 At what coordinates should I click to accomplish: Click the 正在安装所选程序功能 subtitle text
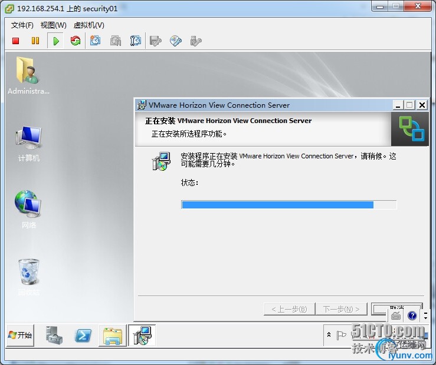189,134
